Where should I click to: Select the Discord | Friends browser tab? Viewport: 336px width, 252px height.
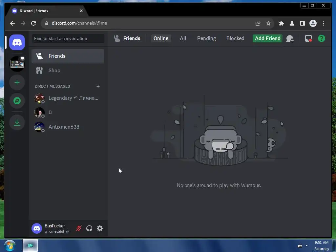(x=47, y=11)
